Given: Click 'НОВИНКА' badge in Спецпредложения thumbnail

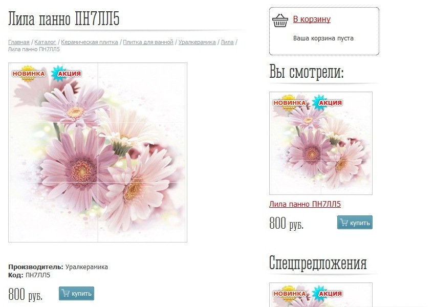Looking at the screenshot, I should pos(289,293).
